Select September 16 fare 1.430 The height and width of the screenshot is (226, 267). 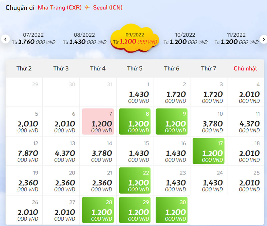pyautogui.click(x=172, y=151)
